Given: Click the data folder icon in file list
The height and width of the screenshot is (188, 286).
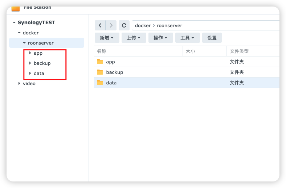Looking at the screenshot, I should click(100, 83).
